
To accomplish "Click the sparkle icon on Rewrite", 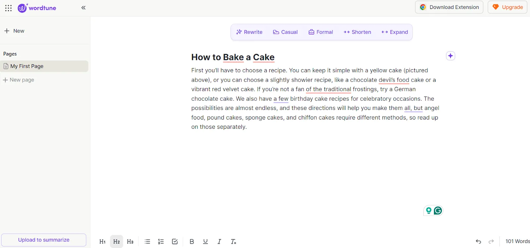I will point(239,32).
